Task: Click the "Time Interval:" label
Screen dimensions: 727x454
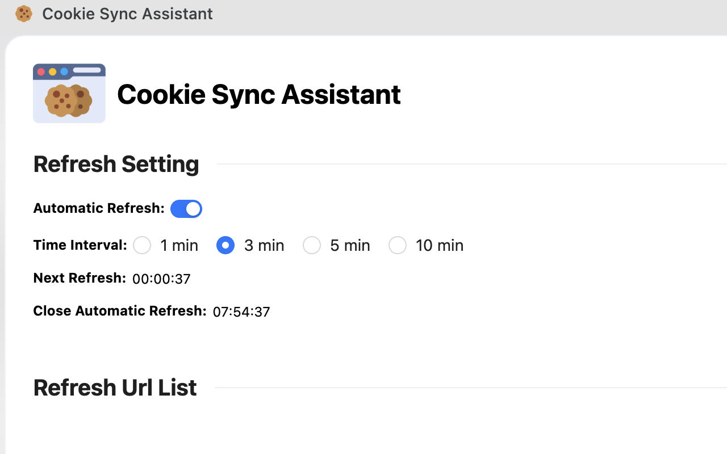Action: click(x=80, y=245)
